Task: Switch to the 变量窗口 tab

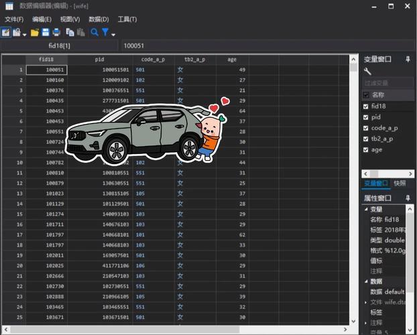Action: click(x=376, y=183)
